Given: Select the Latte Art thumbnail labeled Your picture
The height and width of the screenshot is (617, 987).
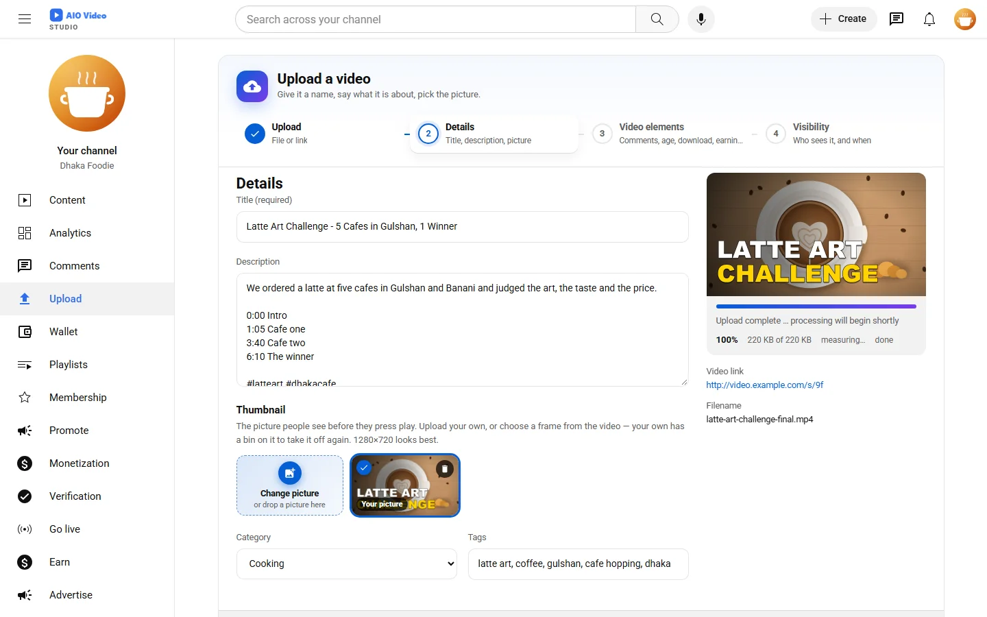Looking at the screenshot, I should point(405,485).
